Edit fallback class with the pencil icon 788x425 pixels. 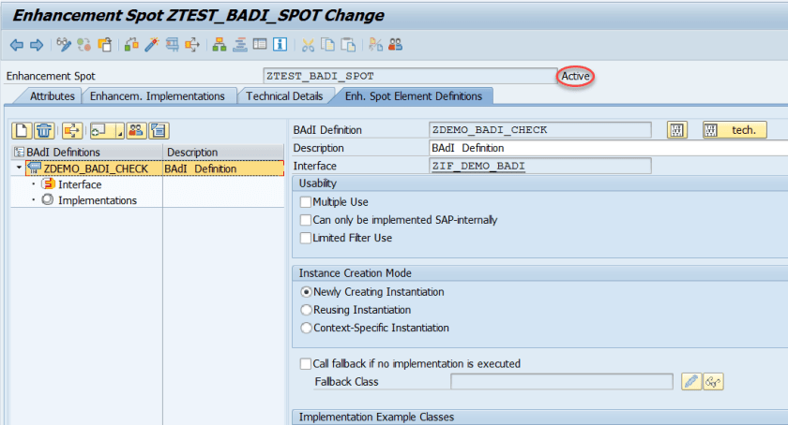tap(691, 382)
